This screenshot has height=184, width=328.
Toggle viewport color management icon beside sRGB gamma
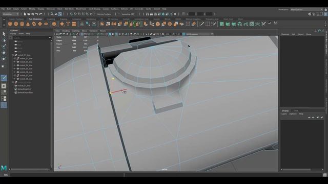click(x=183, y=34)
